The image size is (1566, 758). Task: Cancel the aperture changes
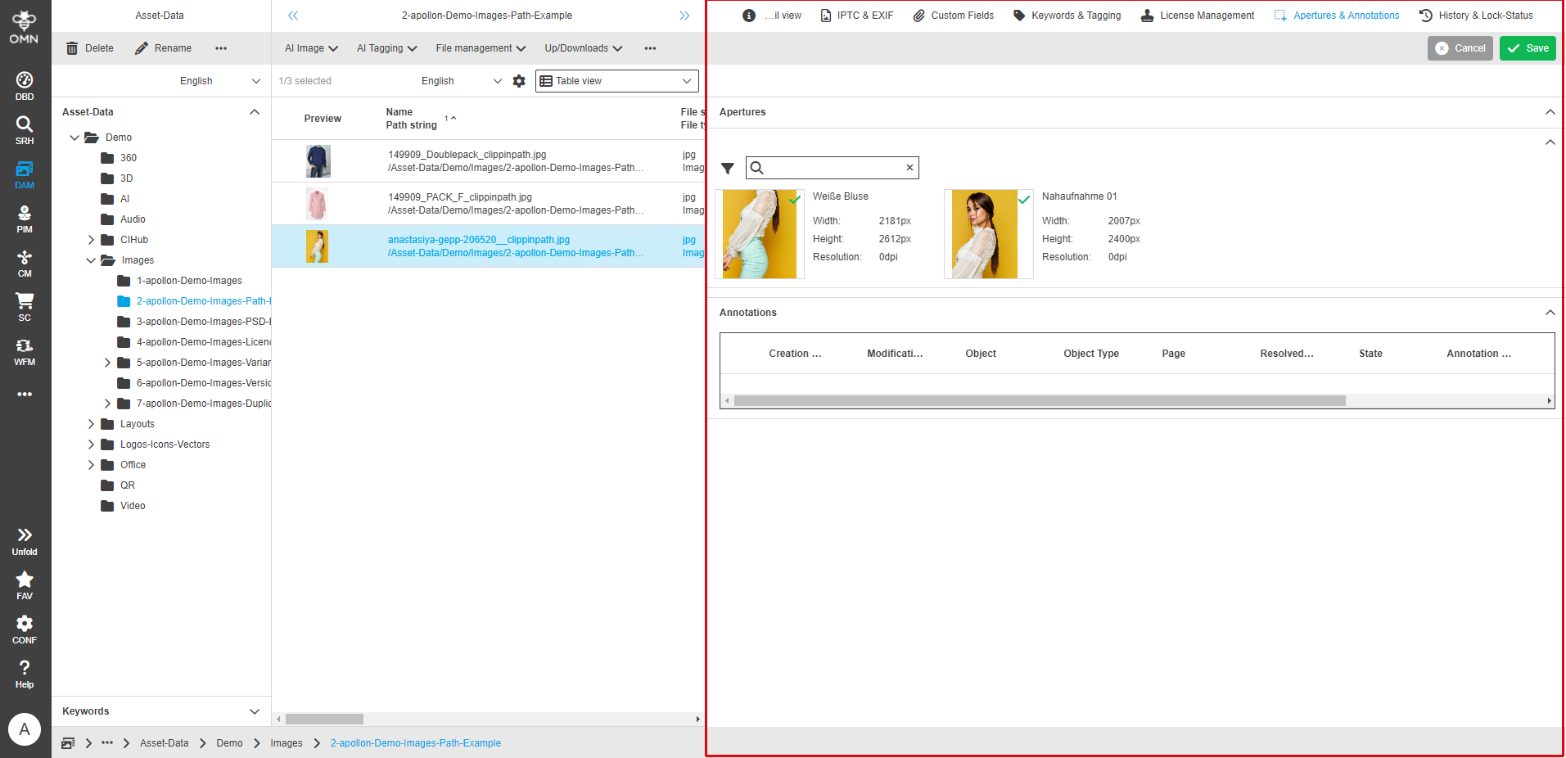click(1460, 48)
